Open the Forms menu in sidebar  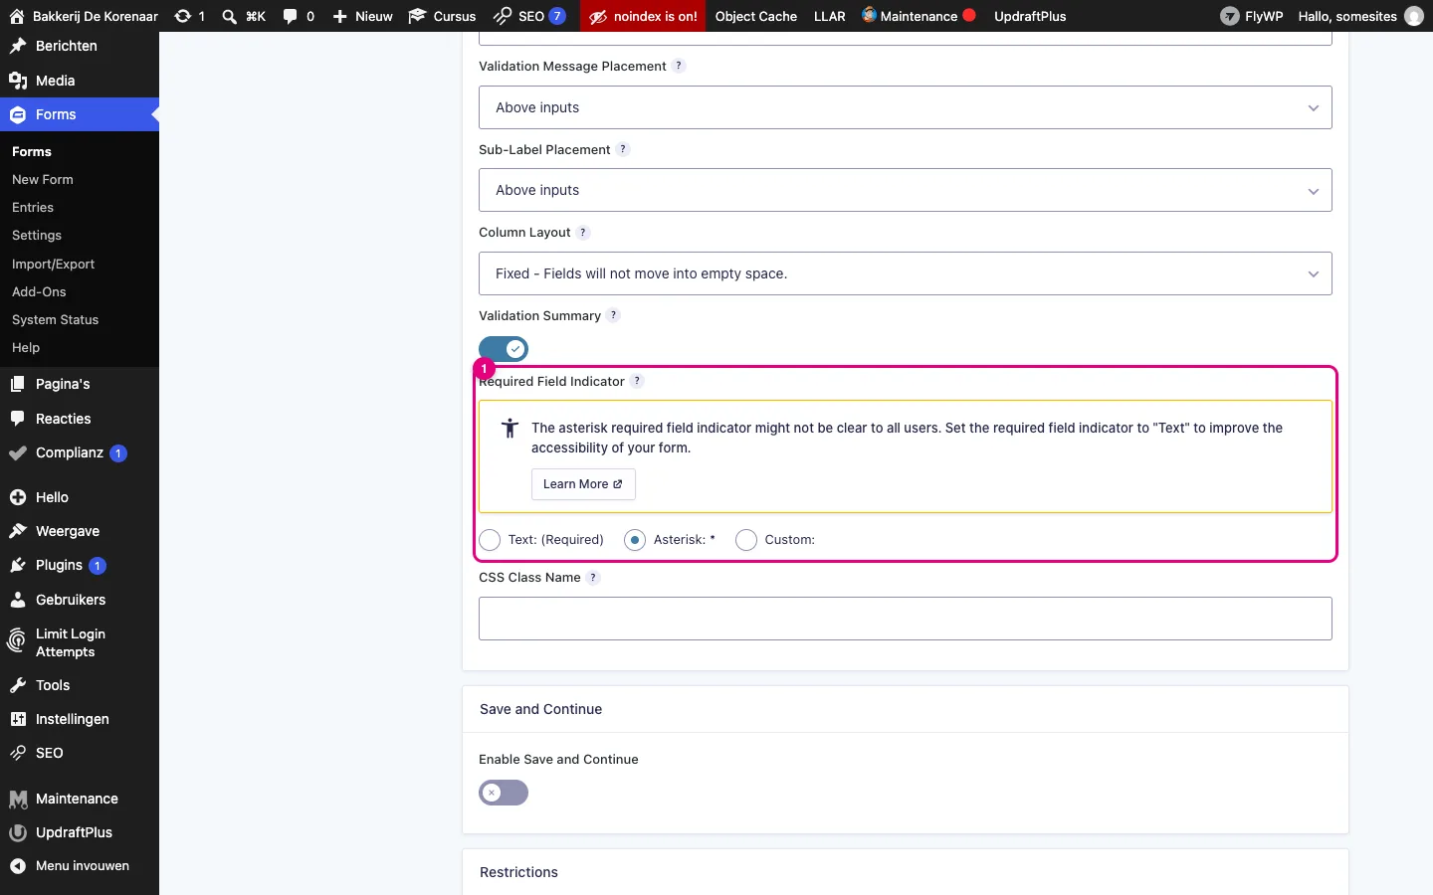point(80,114)
